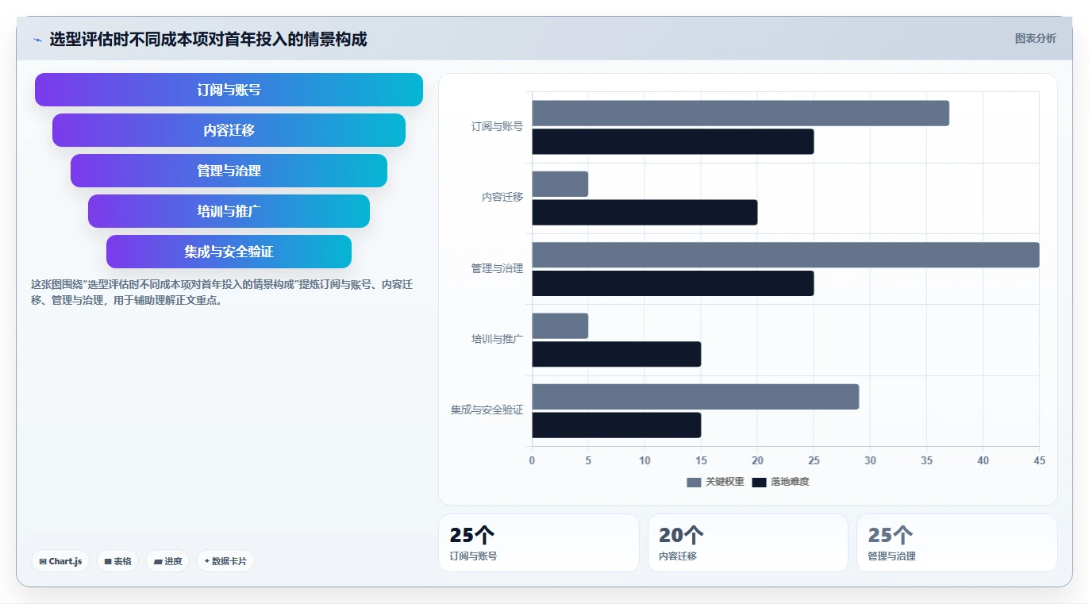Click the 订阅与账号 y-axis label
The image size is (1089, 604).
[497, 127]
